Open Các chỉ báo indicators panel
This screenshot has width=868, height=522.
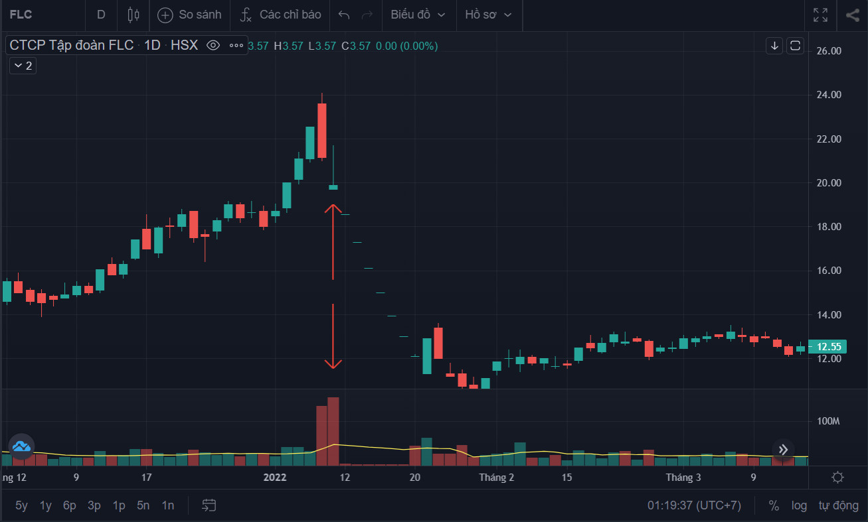(280, 15)
